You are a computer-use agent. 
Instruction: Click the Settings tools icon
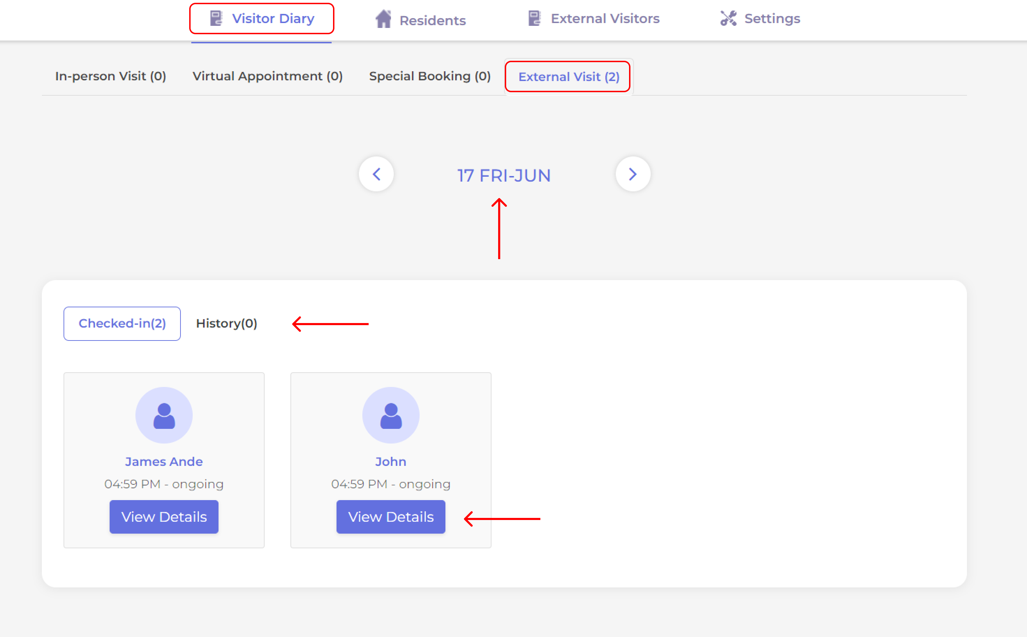coord(728,19)
